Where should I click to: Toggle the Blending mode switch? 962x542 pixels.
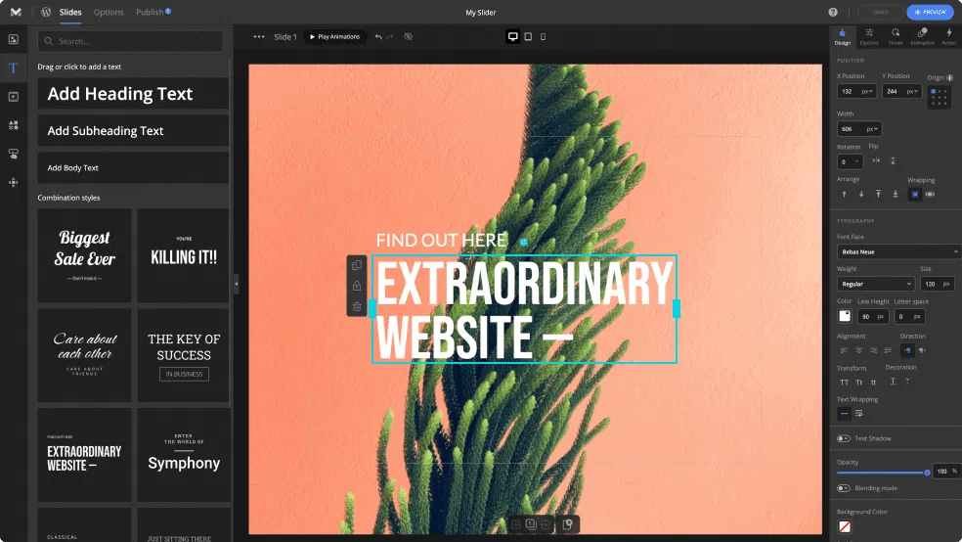pos(843,488)
